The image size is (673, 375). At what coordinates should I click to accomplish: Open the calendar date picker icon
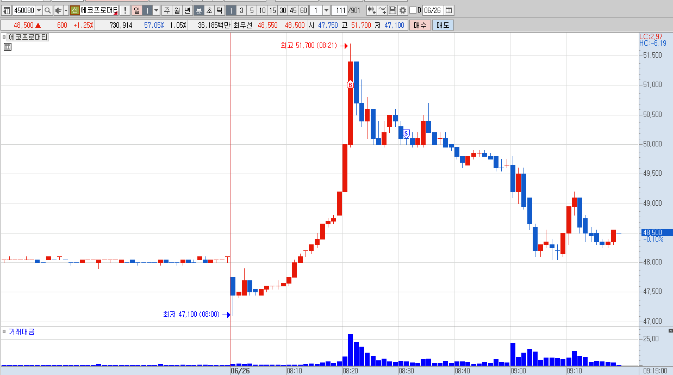448,10
